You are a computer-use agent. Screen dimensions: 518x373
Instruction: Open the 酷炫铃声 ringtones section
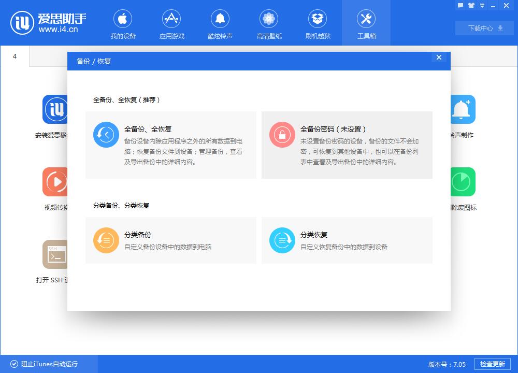tap(220, 23)
